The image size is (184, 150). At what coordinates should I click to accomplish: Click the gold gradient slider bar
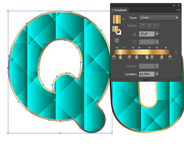click(142, 52)
